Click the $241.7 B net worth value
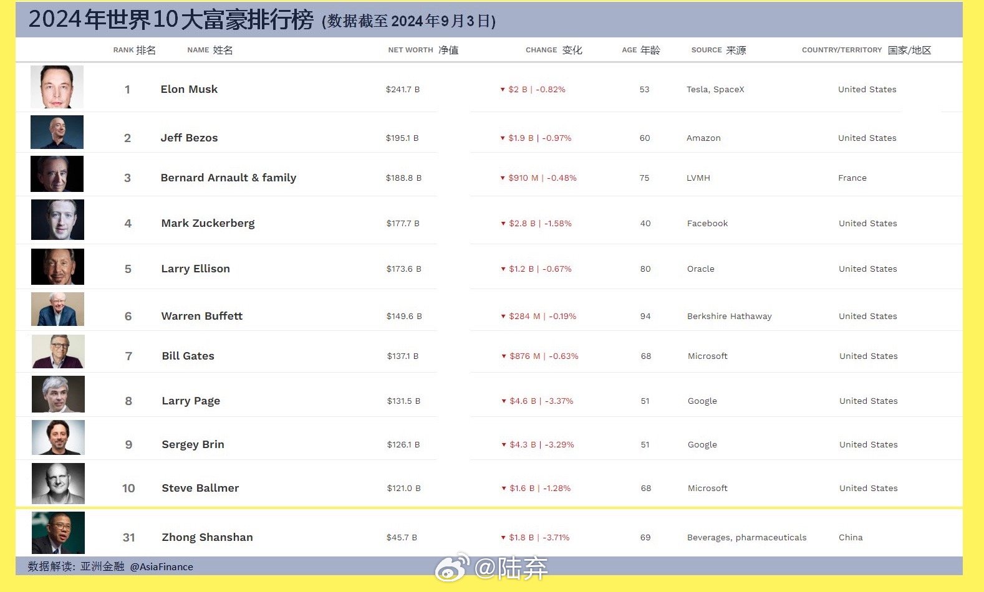 (403, 90)
